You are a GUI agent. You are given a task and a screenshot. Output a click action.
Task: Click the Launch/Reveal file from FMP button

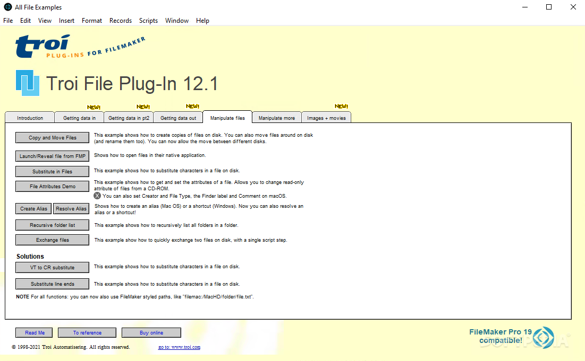52,156
